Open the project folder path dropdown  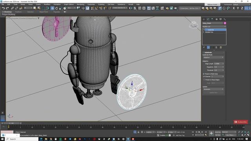tap(190, 8)
